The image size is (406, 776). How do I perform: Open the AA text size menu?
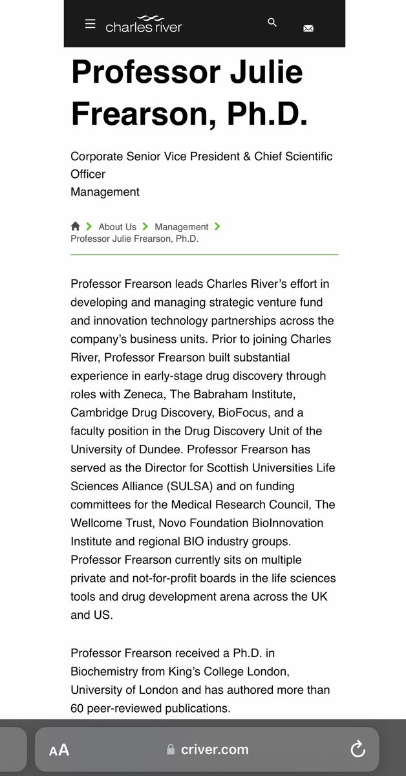click(59, 750)
